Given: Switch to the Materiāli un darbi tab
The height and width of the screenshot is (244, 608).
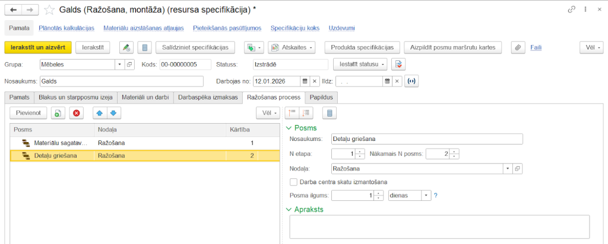Looking at the screenshot, I should [145, 97].
